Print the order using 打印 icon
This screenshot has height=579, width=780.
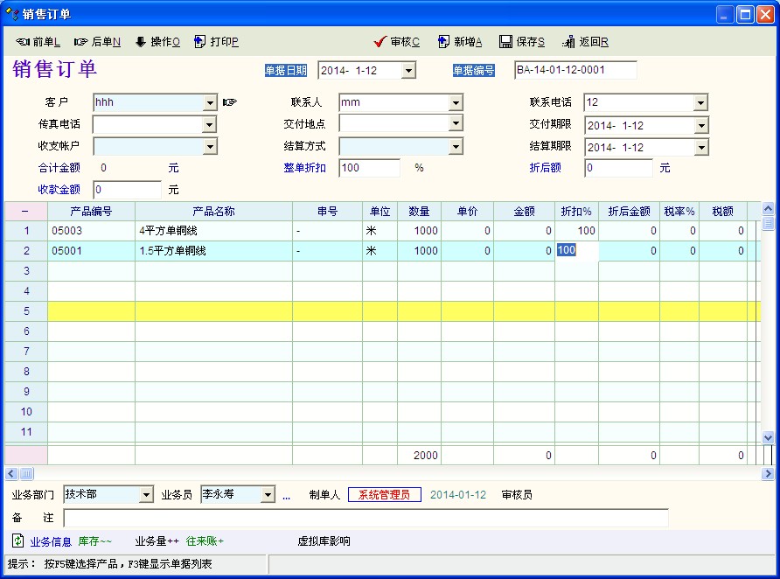click(x=200, y=42)
